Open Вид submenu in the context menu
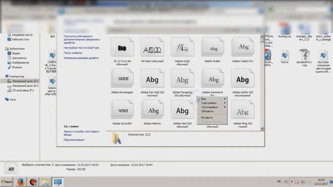This screenshot has width=333, height=187. click(212, 99)
